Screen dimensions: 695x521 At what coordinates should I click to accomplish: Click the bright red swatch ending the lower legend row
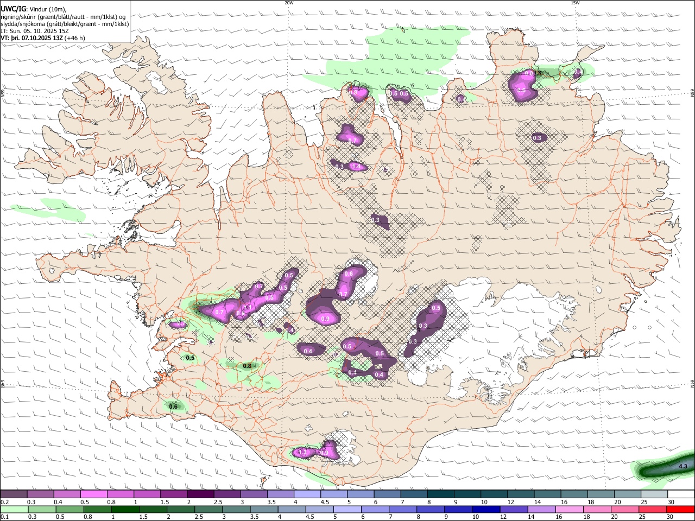[x=681, y=509]
